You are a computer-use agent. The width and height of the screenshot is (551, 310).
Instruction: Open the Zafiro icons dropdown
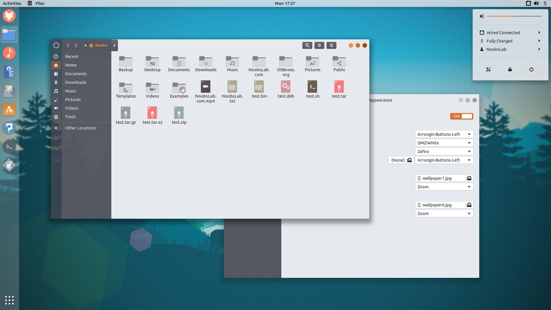[444, 152]
